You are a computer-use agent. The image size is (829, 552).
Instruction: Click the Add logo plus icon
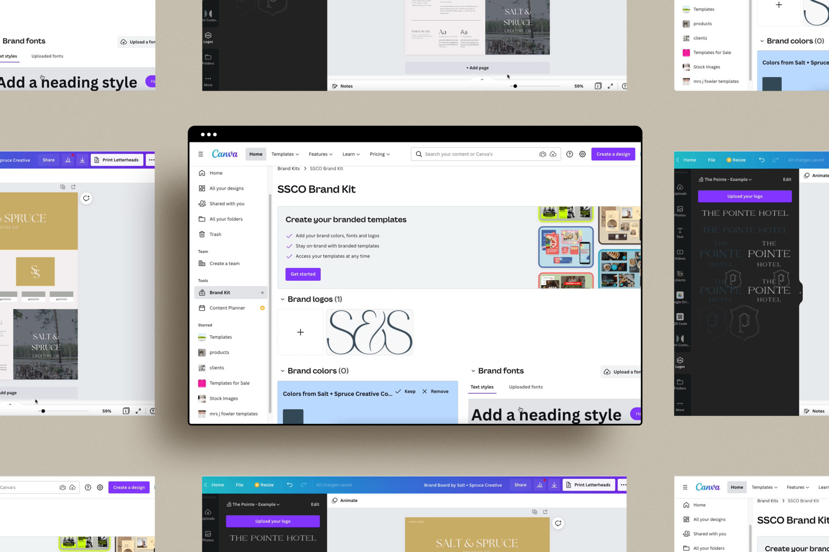pos(301,332)
